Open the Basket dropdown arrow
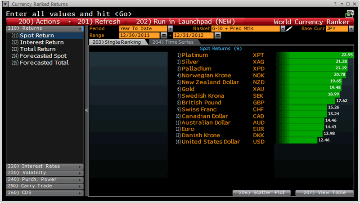This screenshot has height=203, width=360. [x=283, y=28]
